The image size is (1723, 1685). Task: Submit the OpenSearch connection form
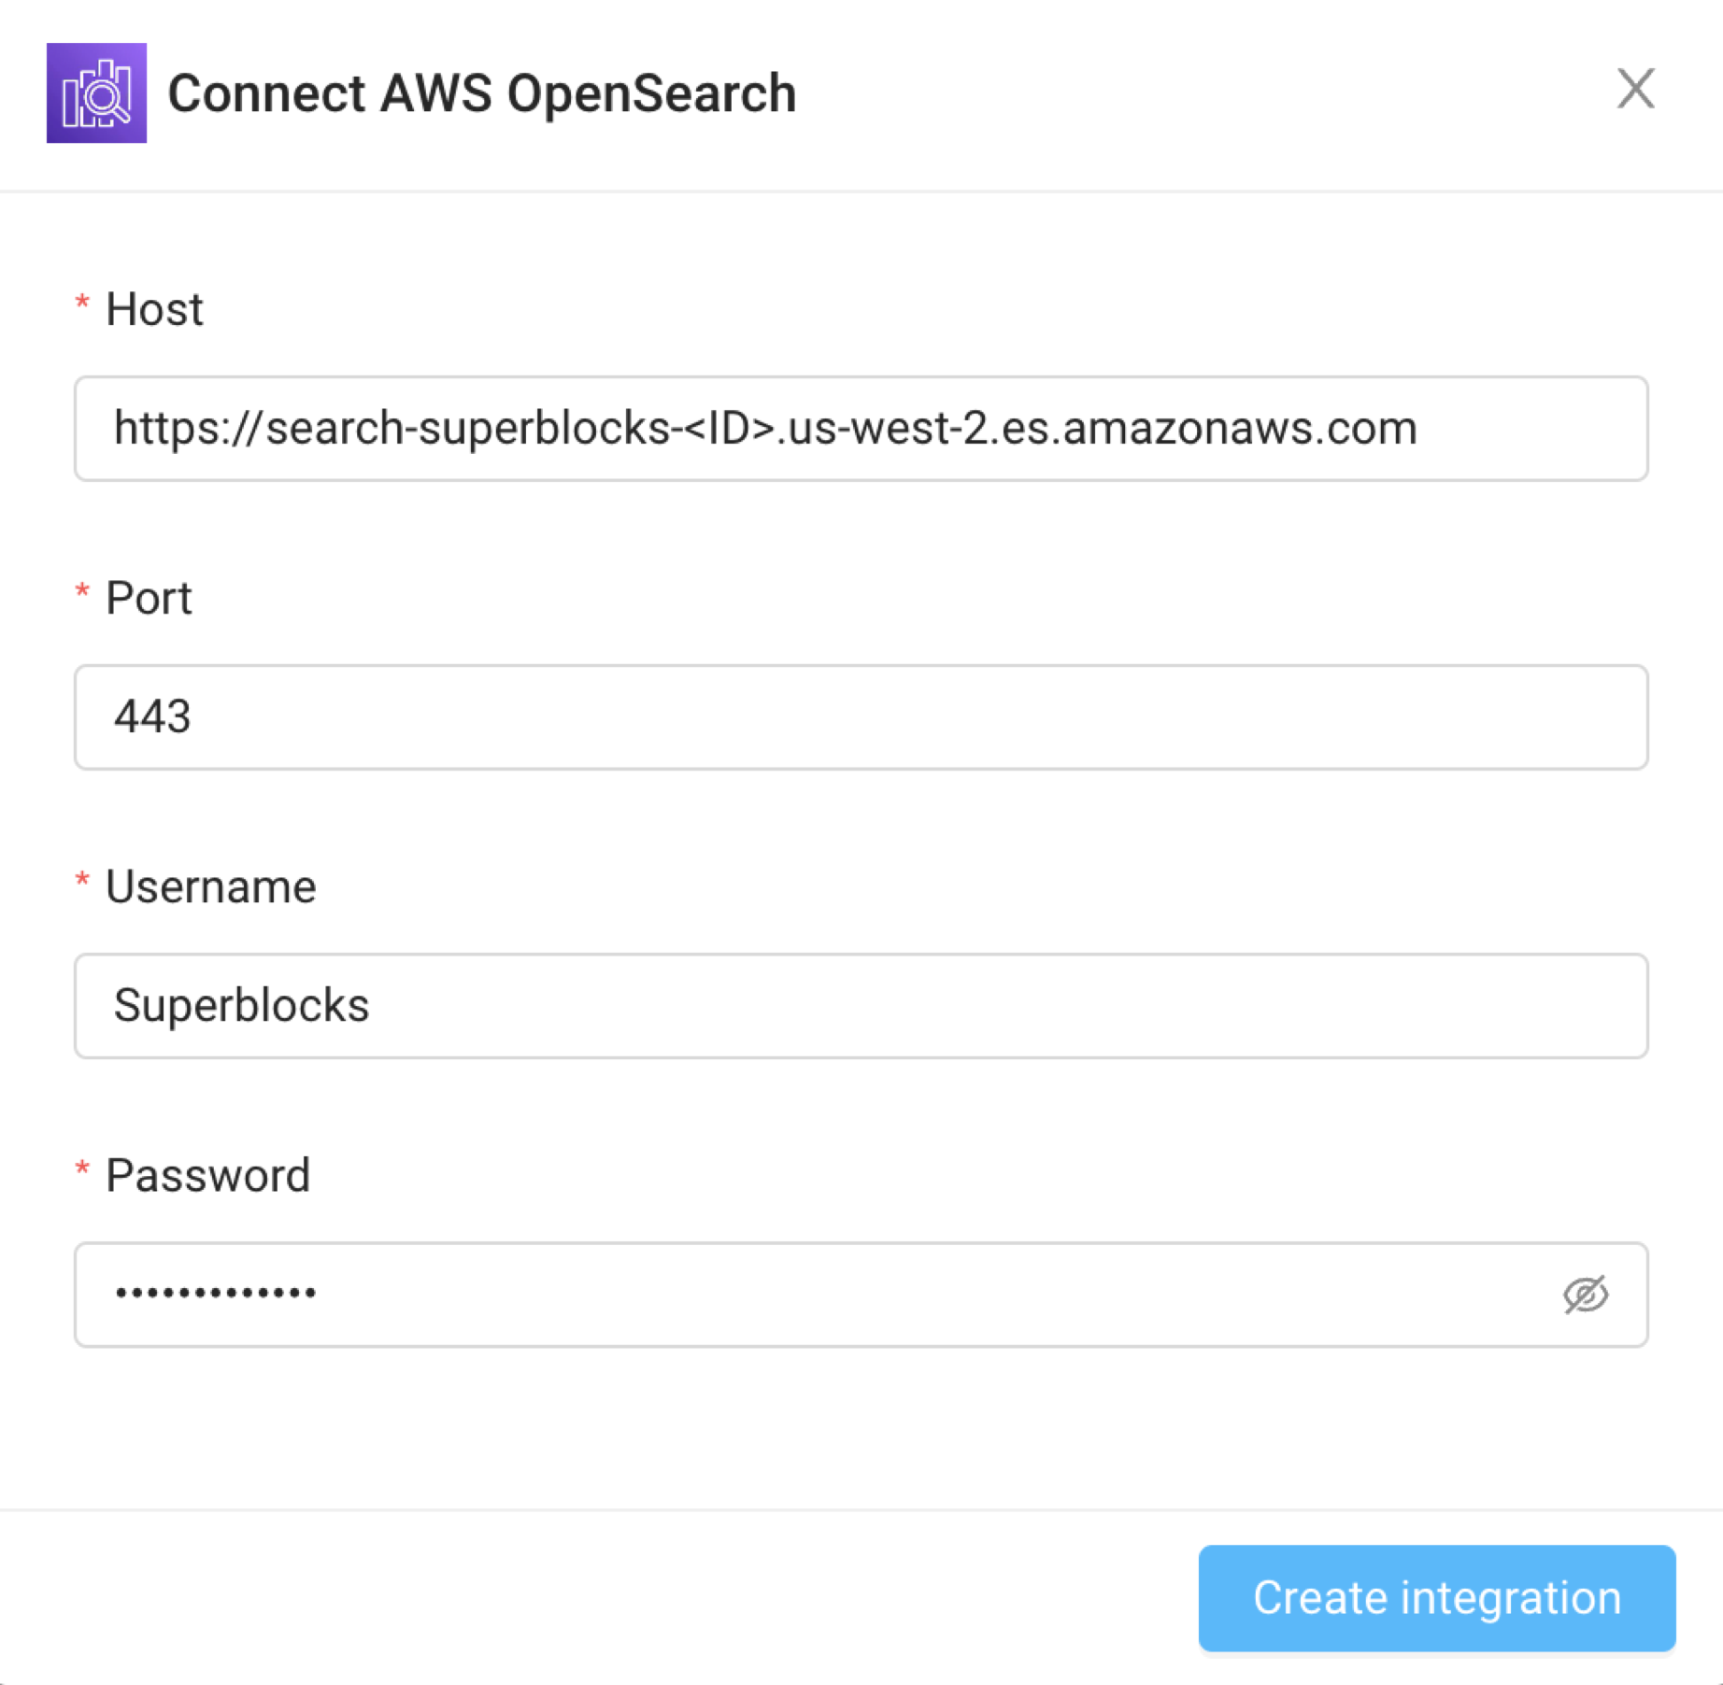[1436, 1597]
